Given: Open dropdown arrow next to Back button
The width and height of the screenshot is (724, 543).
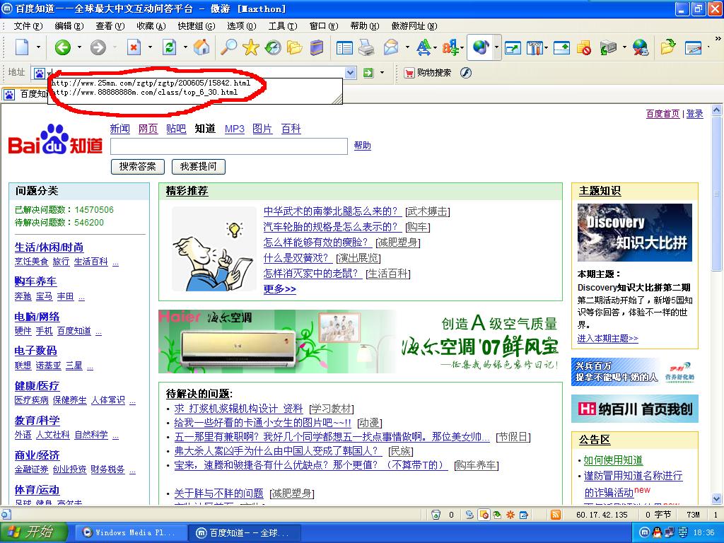Looking at the screenshot, I should (79, 47).
